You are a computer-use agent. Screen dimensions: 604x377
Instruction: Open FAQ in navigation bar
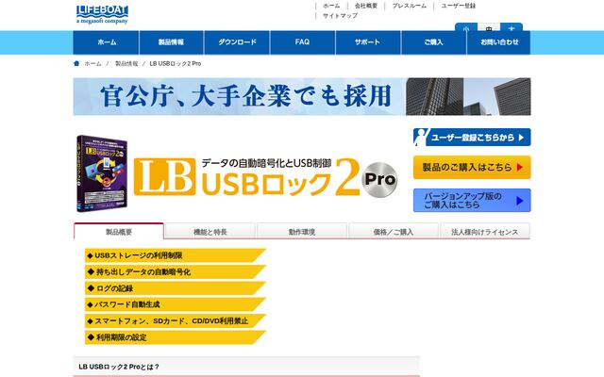302,42
